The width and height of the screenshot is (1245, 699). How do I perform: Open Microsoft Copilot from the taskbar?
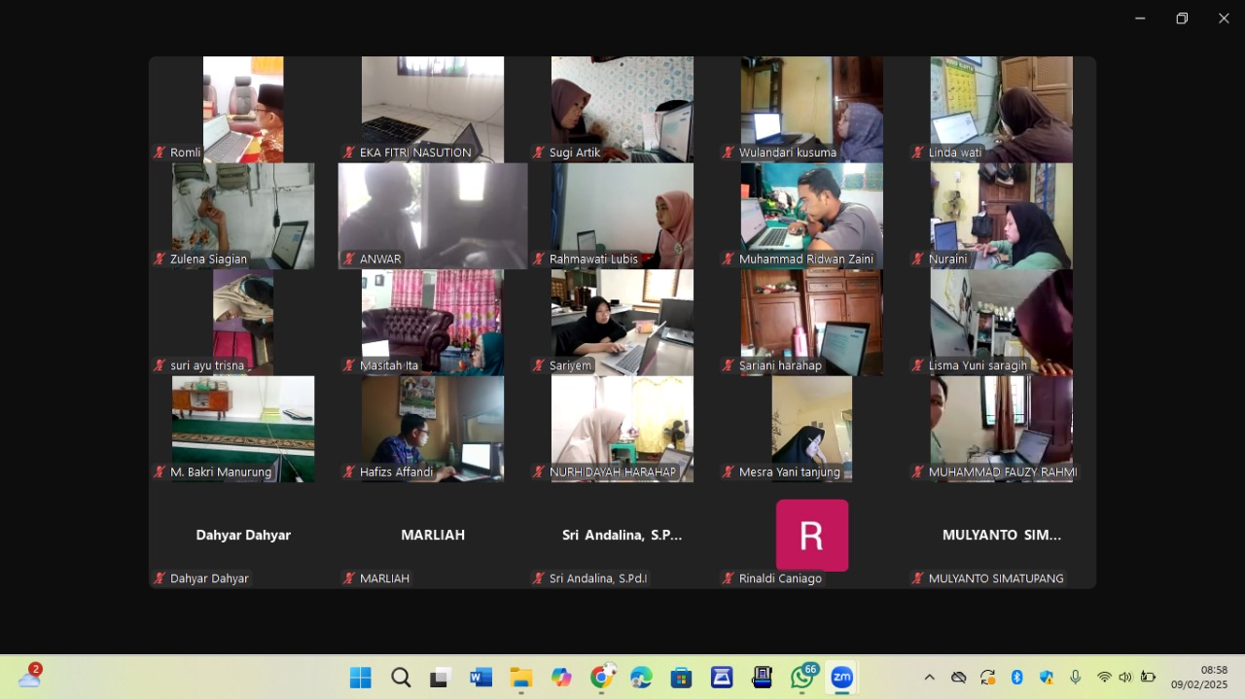[561, 678]
